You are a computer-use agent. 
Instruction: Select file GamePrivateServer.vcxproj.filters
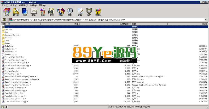coord(21,79)
